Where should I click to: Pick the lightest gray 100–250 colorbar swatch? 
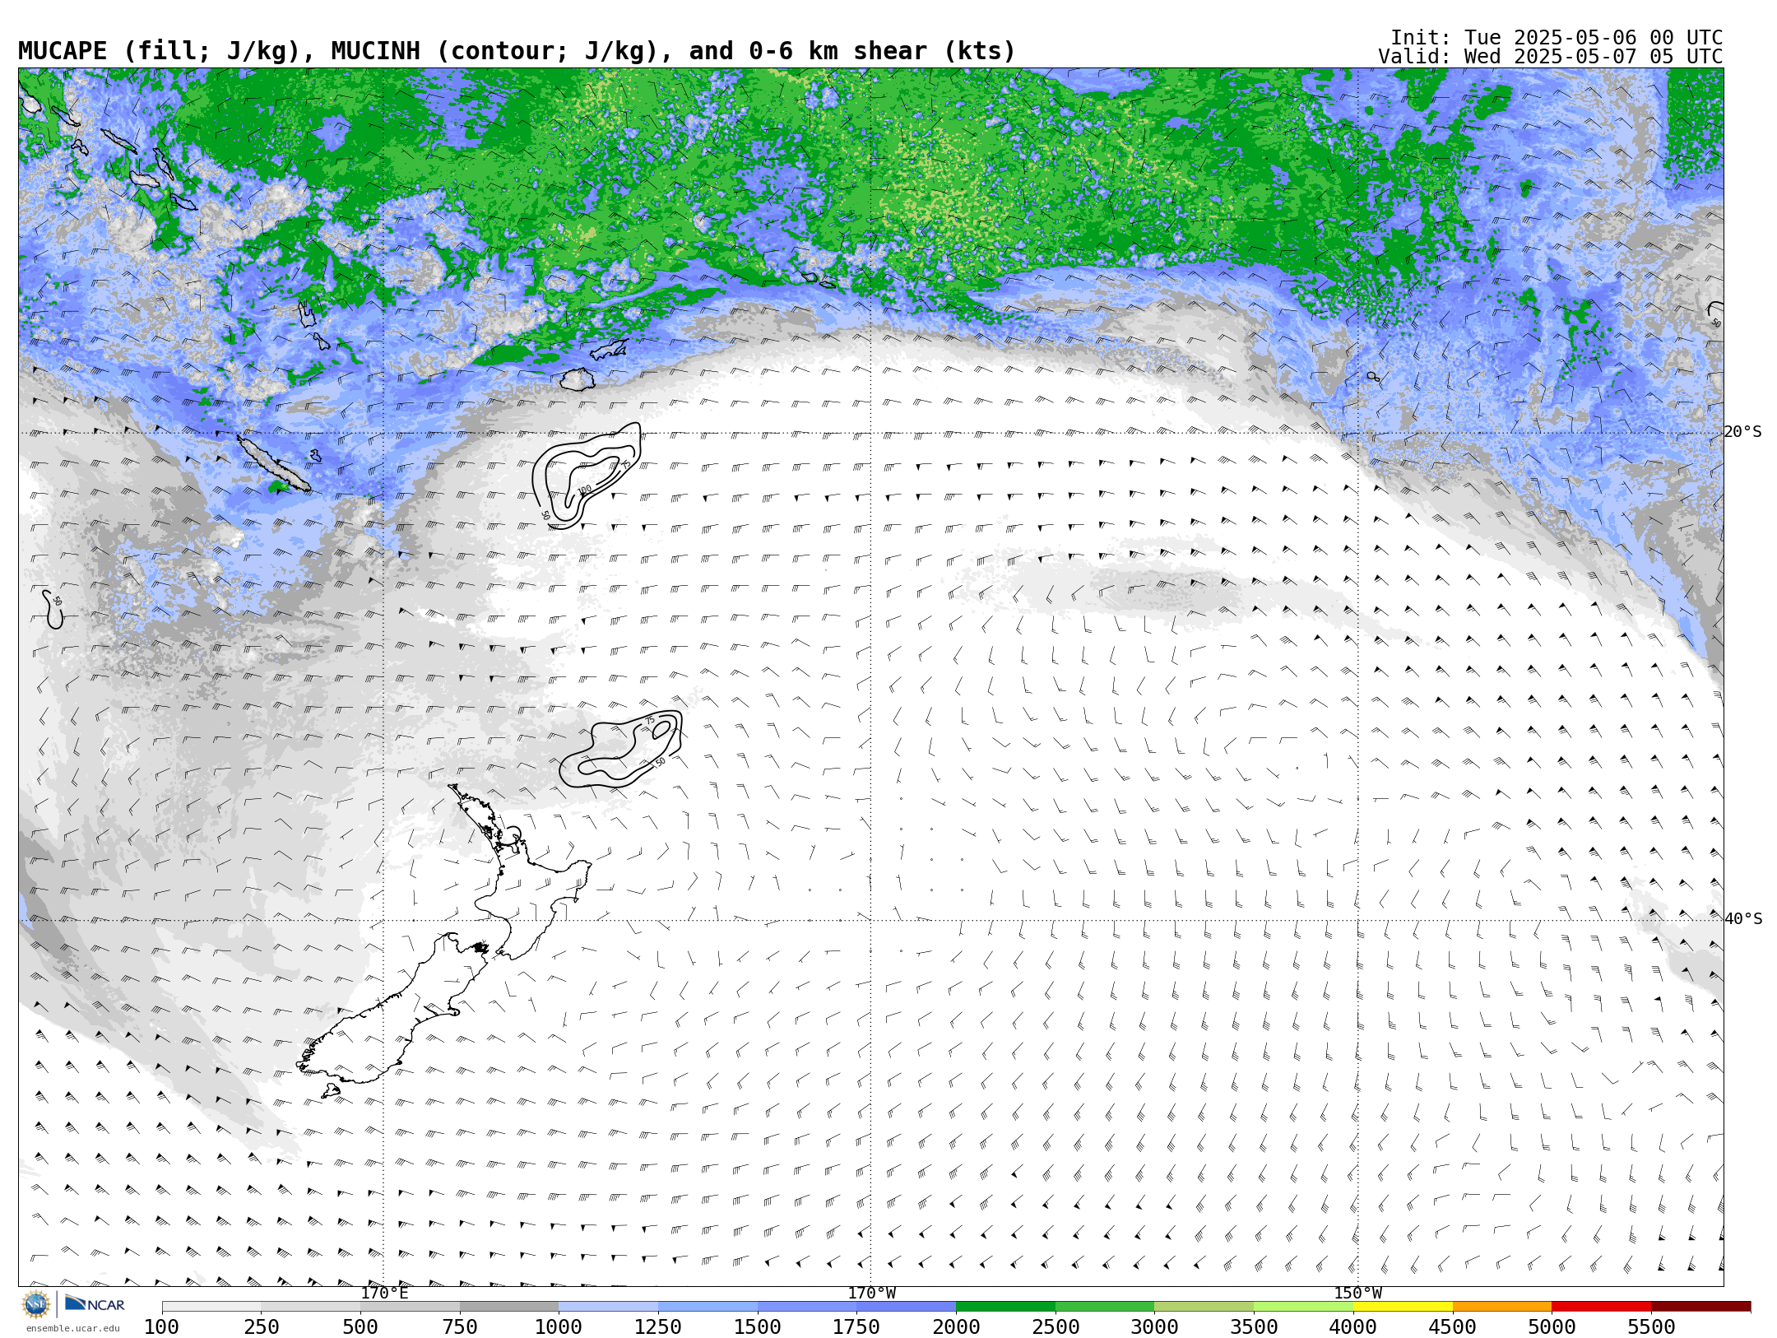point(211,1307)
